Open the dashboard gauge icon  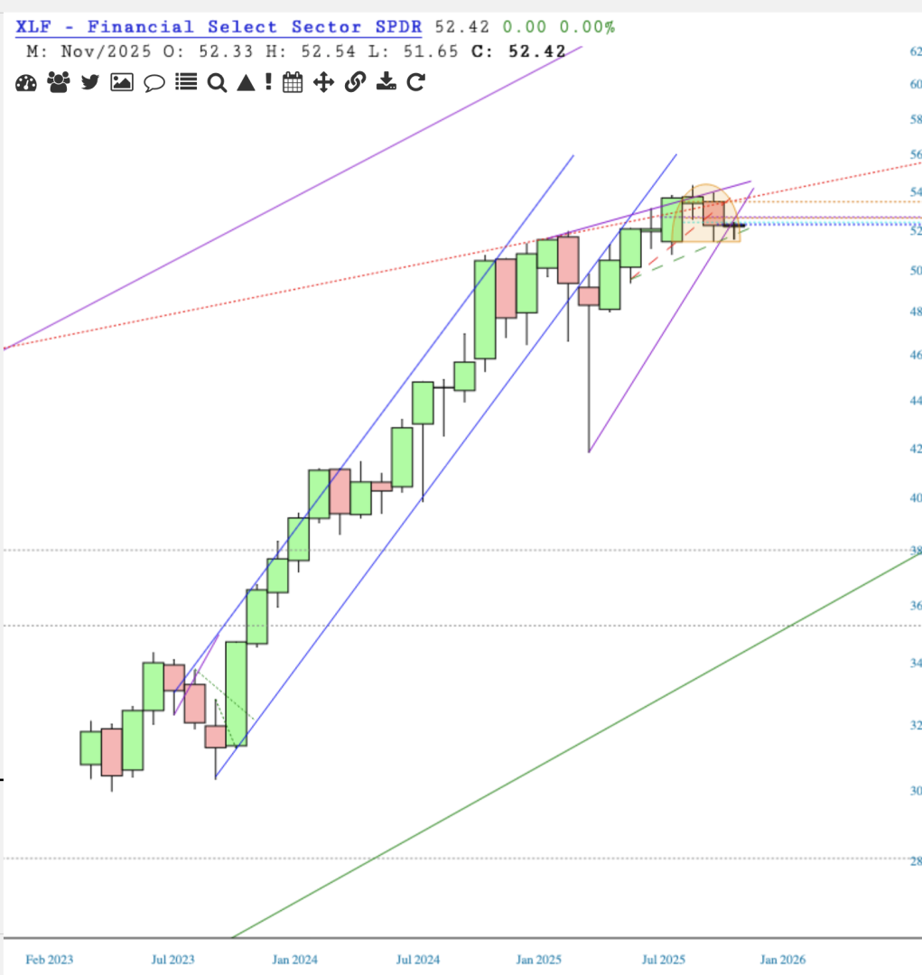[x=26, y=83]
